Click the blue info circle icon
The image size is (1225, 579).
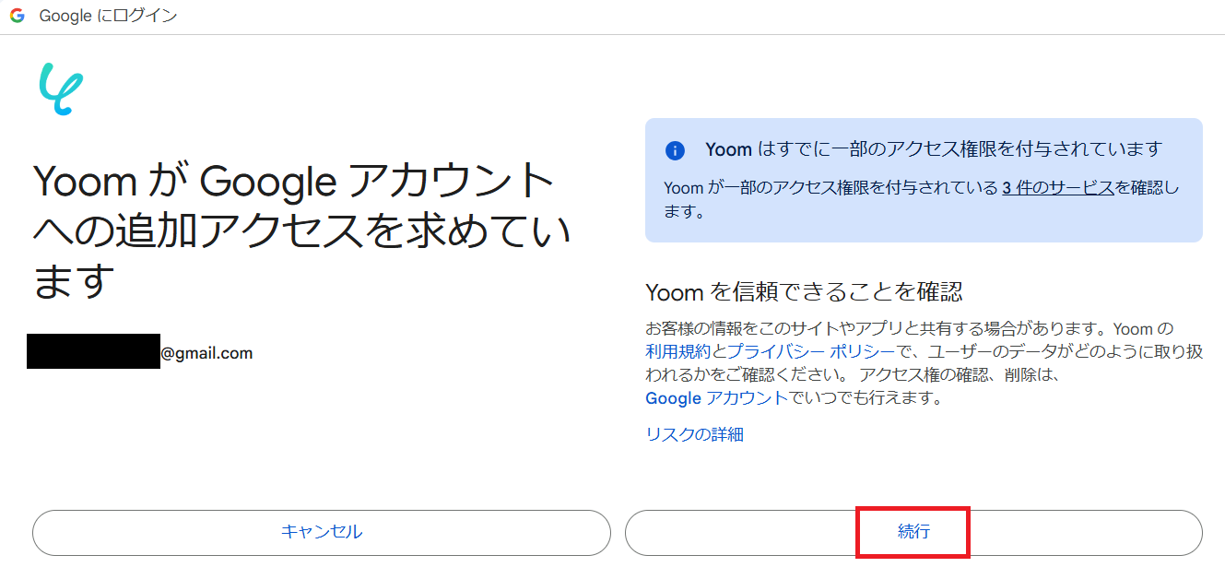(x=676, y=150)
